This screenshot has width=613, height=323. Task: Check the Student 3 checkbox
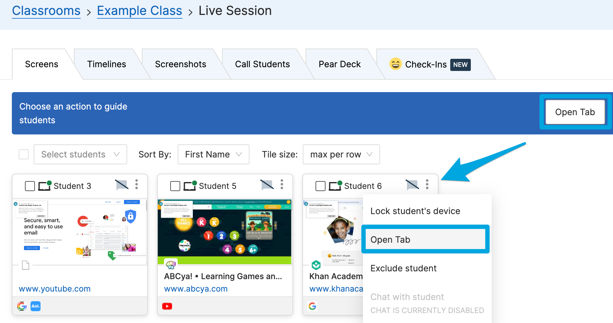pyautogui.click(x=30, y=186)
